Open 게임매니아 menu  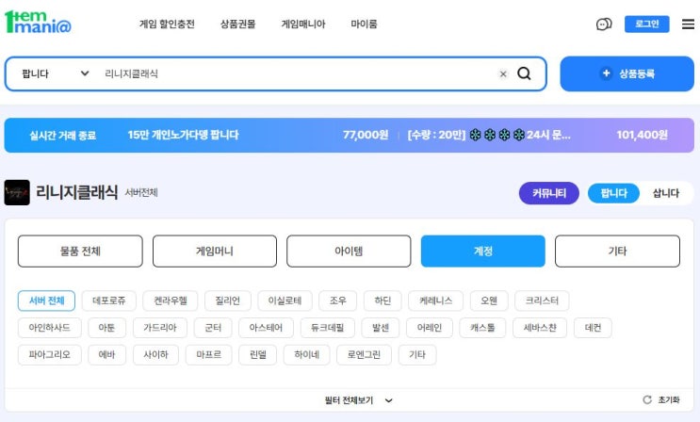[x=303, y=24]
